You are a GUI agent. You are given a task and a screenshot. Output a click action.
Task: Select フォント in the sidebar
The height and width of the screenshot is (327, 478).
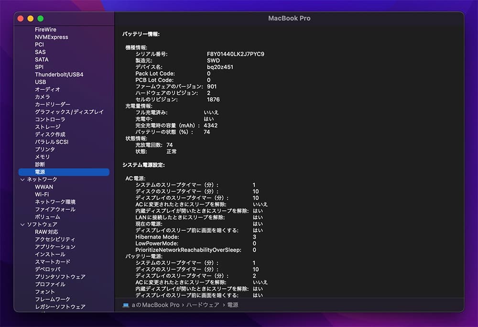point(45,292)
